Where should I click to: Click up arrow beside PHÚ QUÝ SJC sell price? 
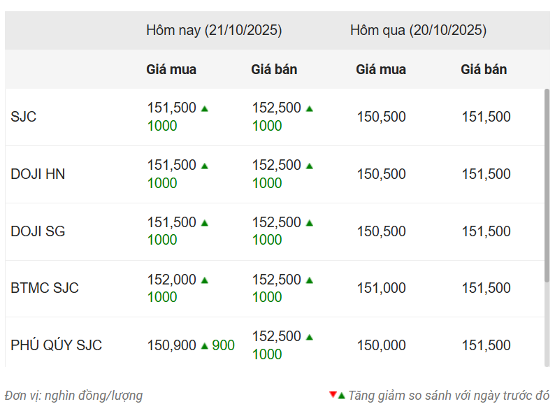pyautogui.click(x=310, y=337)
